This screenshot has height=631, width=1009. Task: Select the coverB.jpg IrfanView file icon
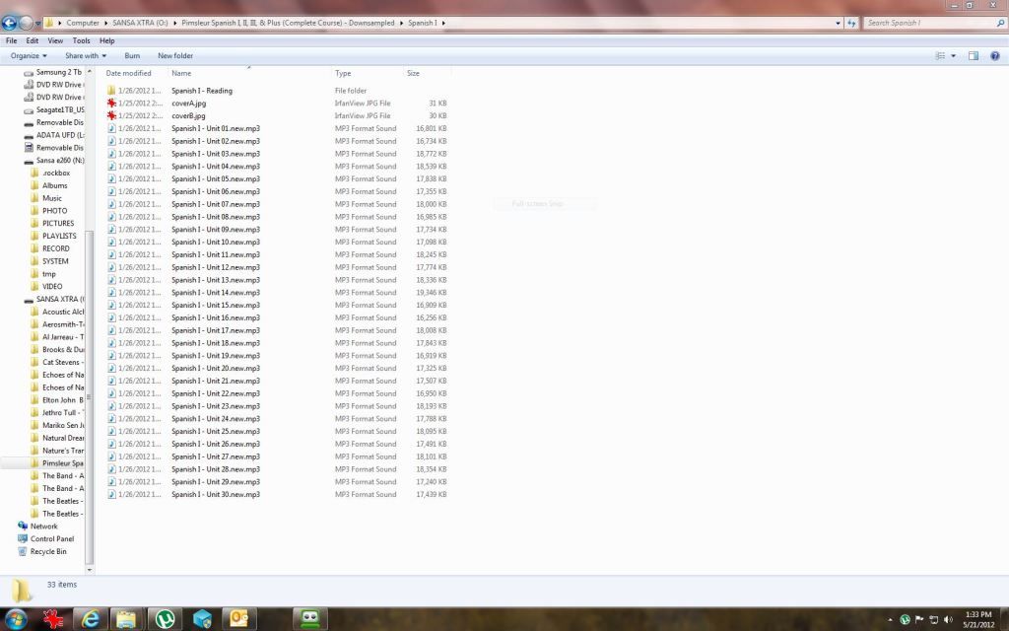tap(111, 116)
